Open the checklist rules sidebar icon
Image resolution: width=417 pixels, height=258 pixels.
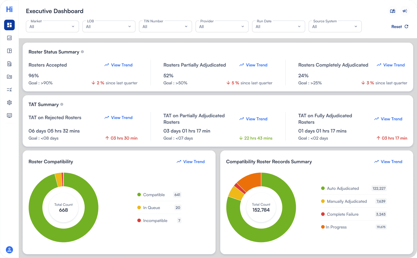point(9,90)
